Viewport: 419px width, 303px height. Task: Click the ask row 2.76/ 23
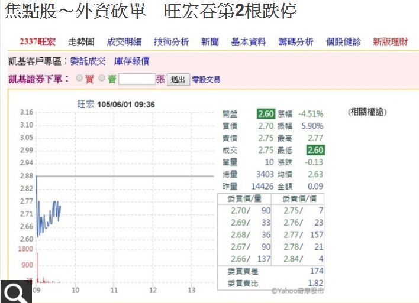(x=304, y=223)
